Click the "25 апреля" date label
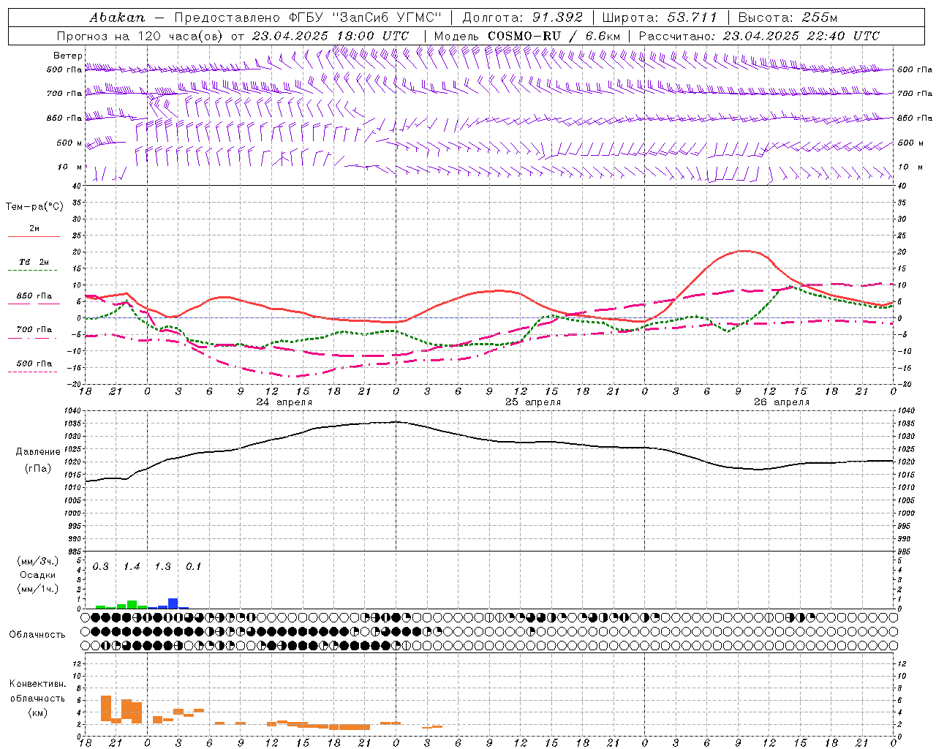 [533, 402]
